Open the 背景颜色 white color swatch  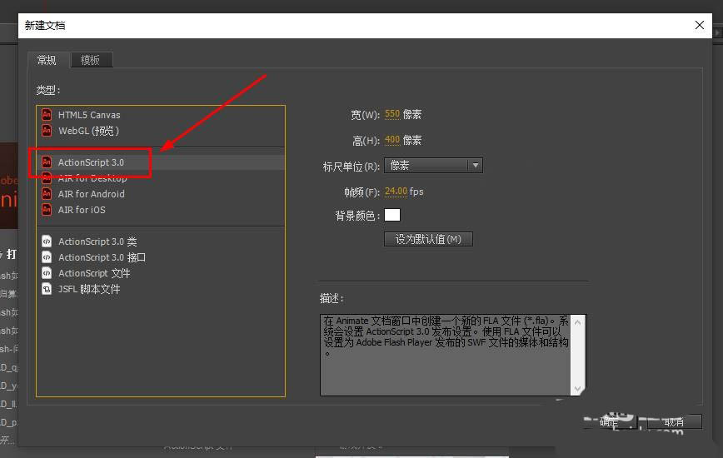coord(392,215)
